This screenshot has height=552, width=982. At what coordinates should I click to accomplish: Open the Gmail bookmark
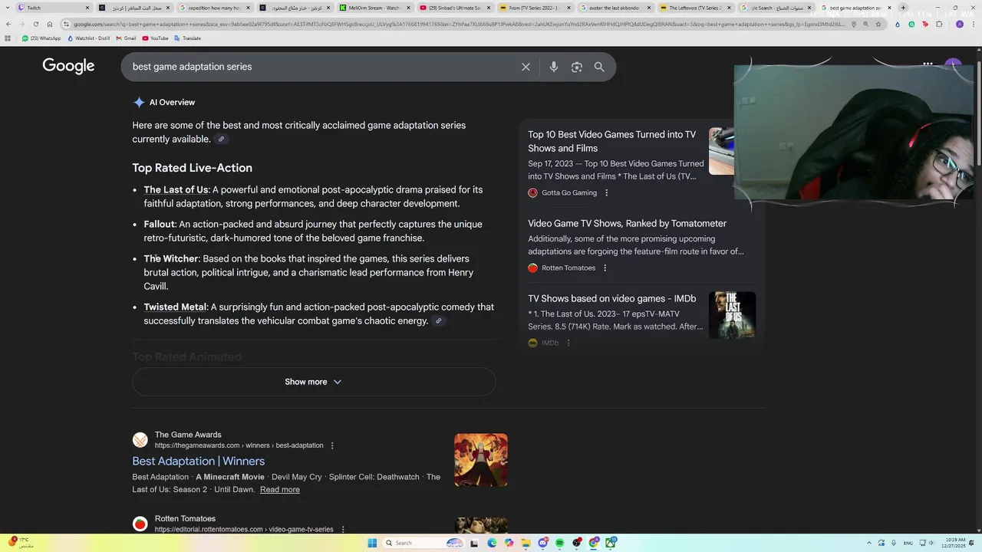click(124, 38)
